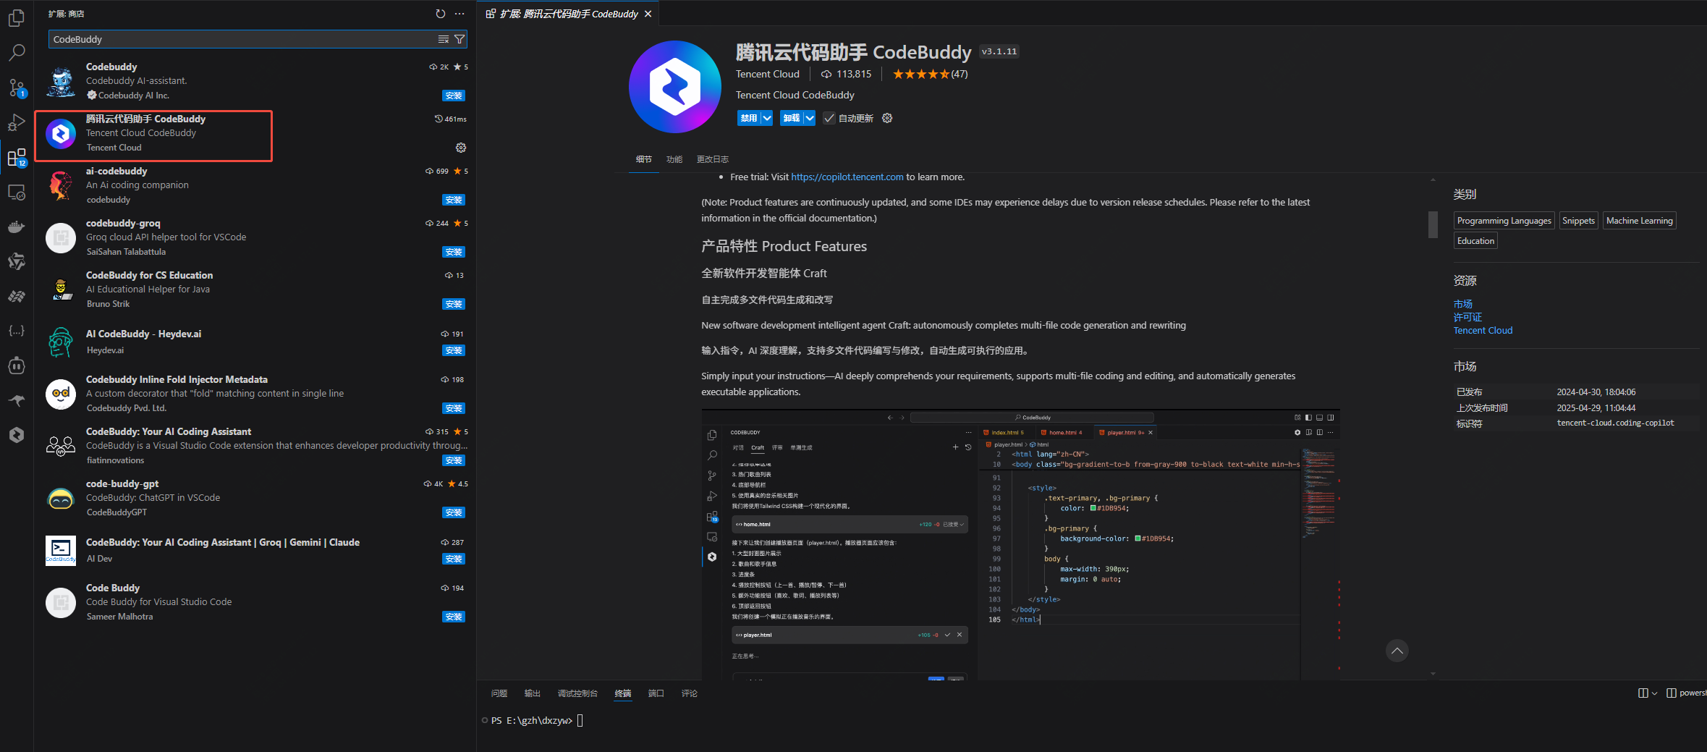Install CodeBuddy for CS Education
Viewport: 1707px width, 752px height.
pyautogui.click(x=454, y=304)
